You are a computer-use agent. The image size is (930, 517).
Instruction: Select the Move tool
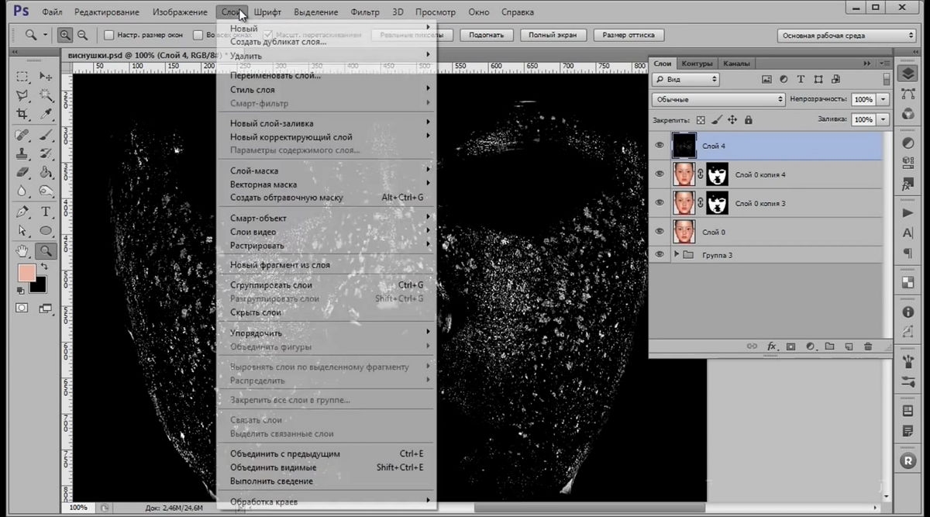point(46,77)
